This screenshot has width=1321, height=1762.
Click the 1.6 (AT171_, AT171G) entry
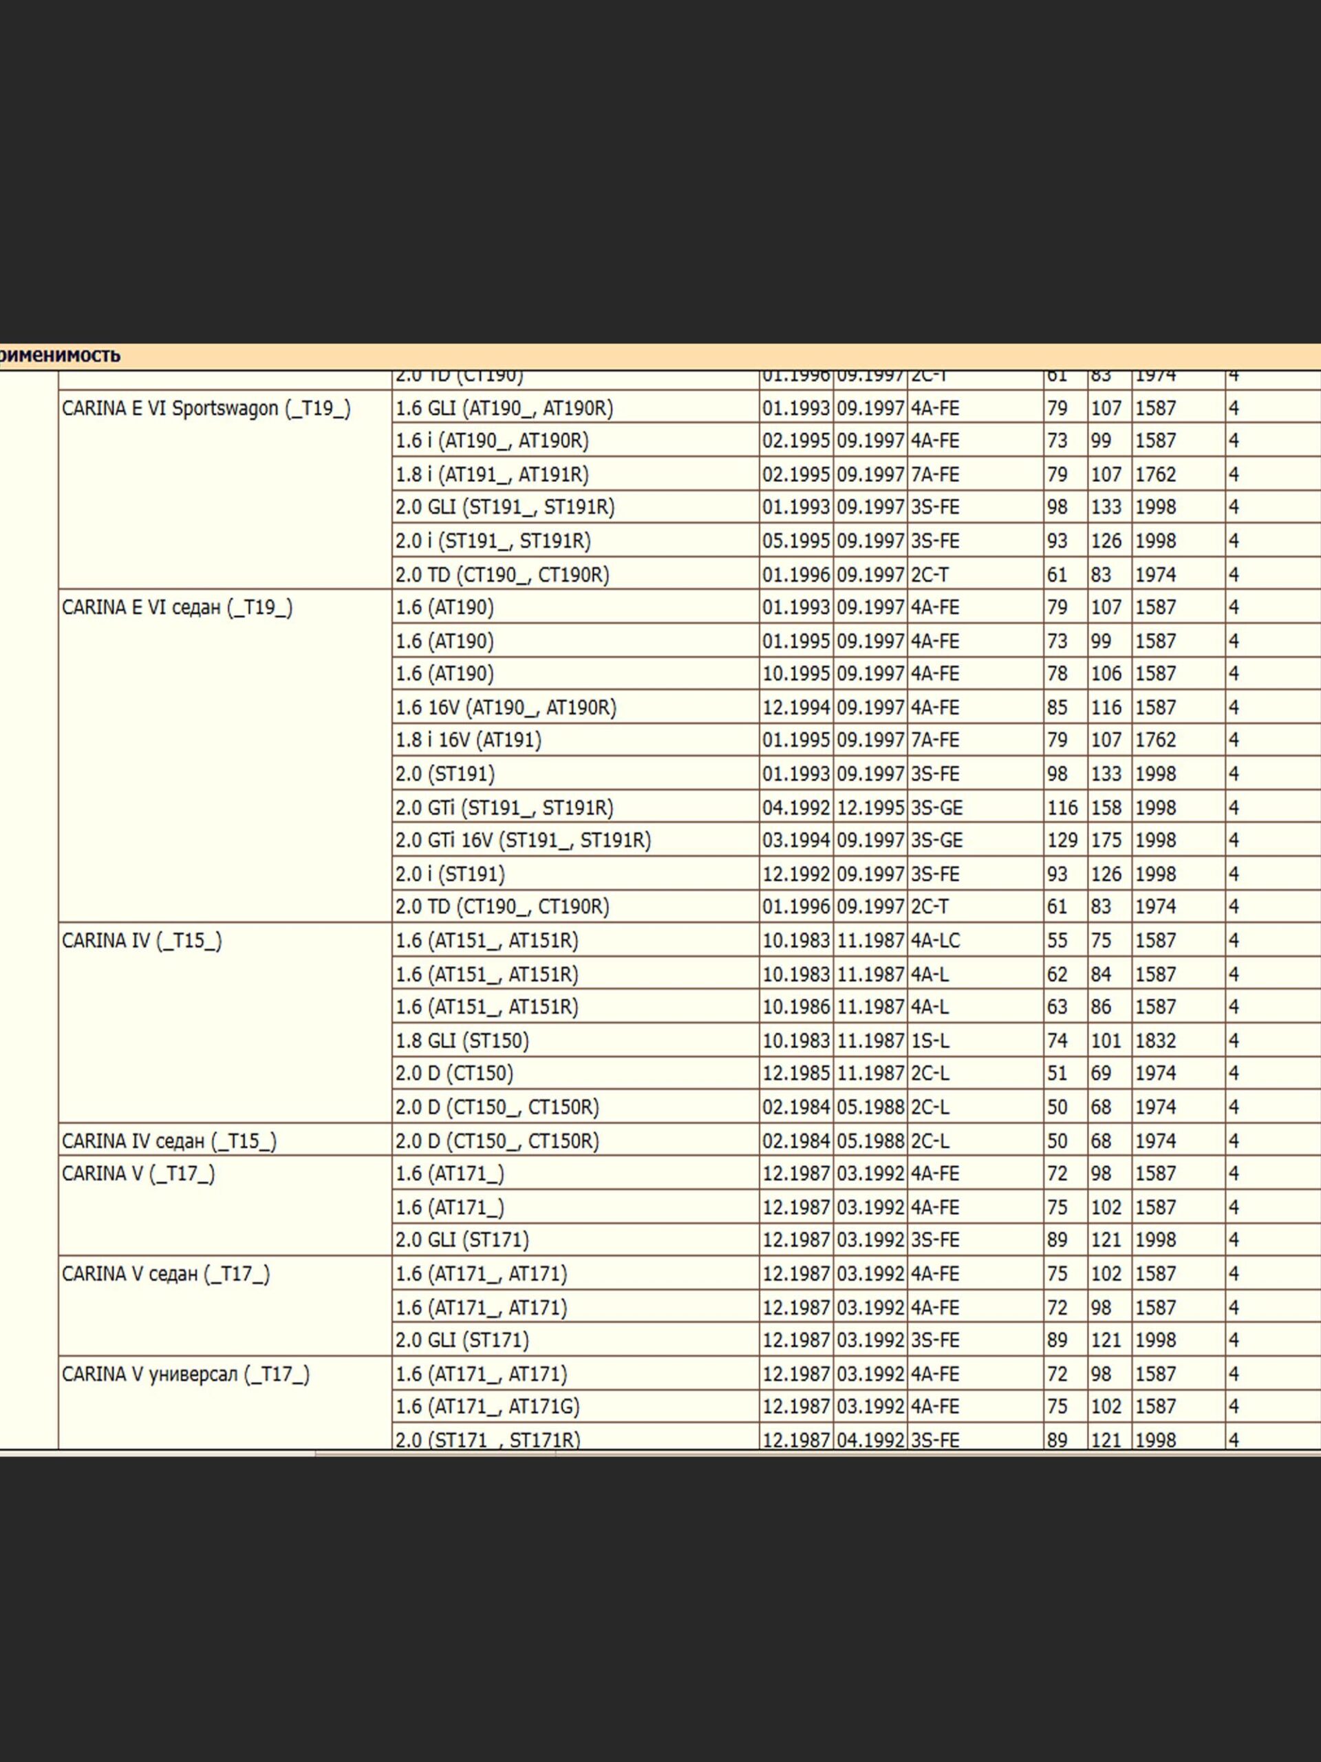coord(487,1407)
